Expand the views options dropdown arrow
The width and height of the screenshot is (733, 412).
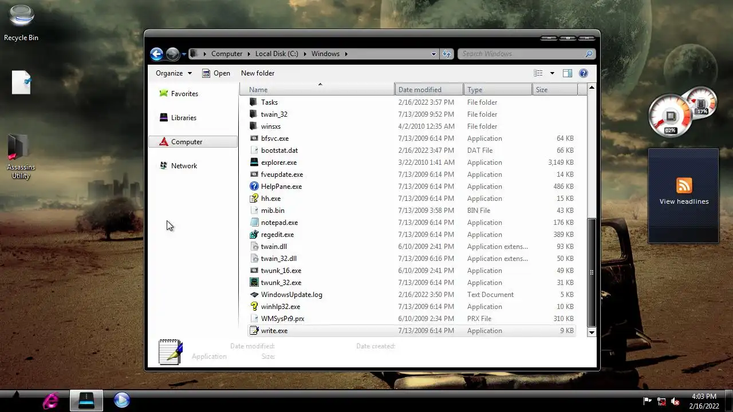click(x=552, y=73)
